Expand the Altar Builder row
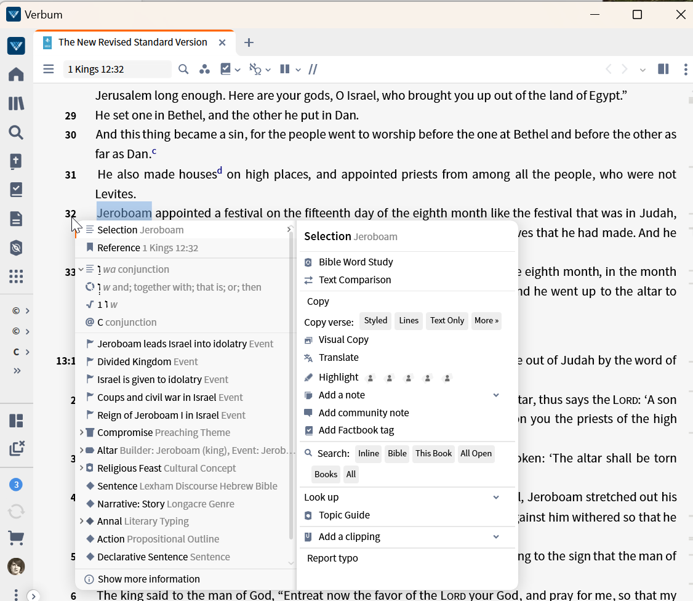The height and width of the screenshot is (601, 693). click(81, 450)
